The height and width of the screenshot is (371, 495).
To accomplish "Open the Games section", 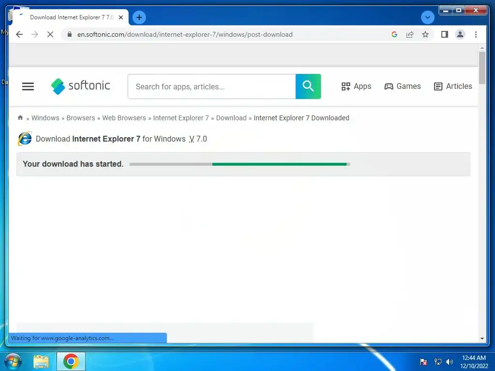I will click(x=403, y=86).
